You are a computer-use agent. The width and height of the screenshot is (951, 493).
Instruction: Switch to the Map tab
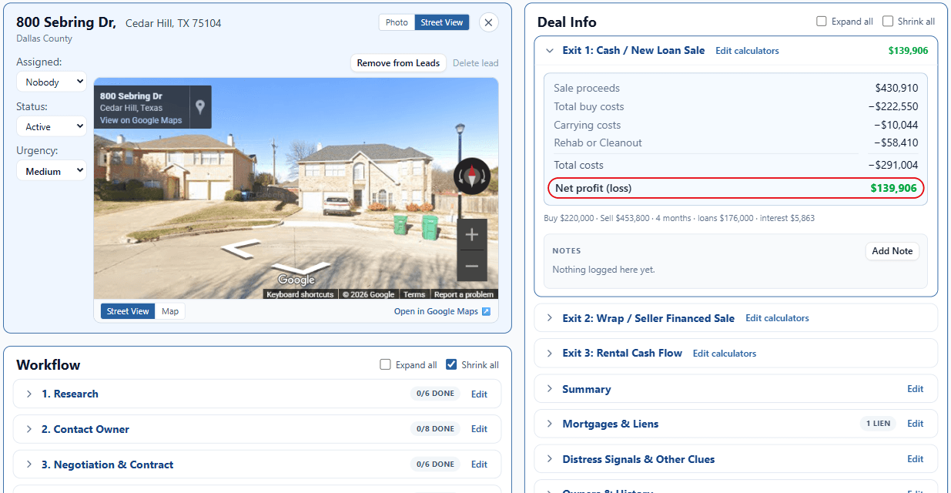[170, 311]
